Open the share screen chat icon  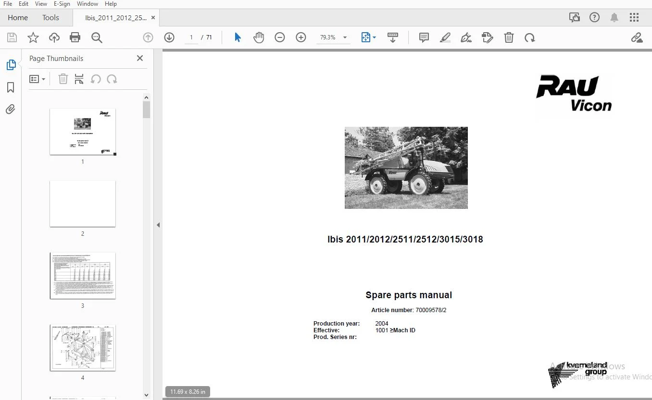pyautogui.click(x=575, y=18)
